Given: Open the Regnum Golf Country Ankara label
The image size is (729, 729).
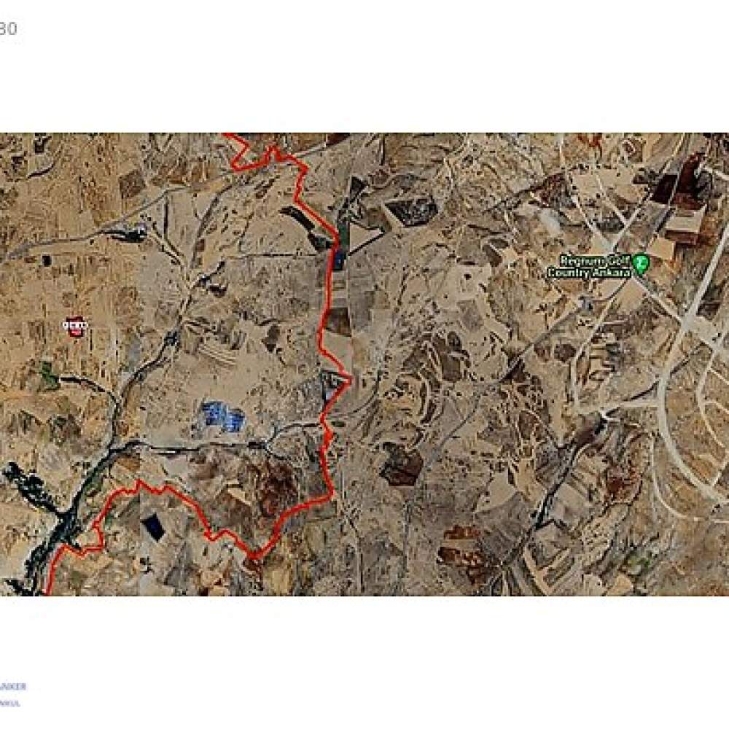Looking at the screenshot, I should coord(590,267).
